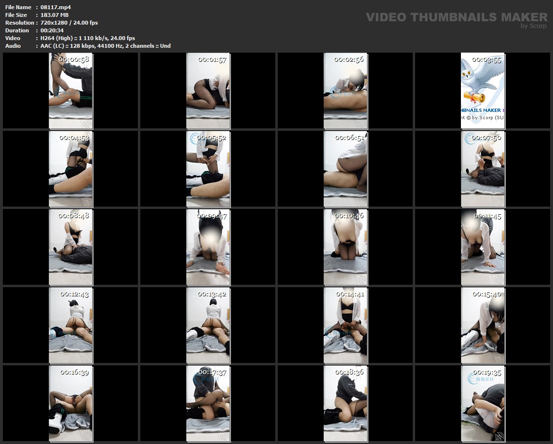Click the globe watermark on the 00:05:52 frame

click(194, 138)
